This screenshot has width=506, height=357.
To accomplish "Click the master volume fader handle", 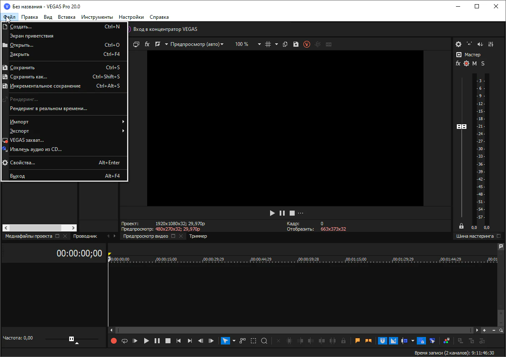I will [x=461, y=126].
